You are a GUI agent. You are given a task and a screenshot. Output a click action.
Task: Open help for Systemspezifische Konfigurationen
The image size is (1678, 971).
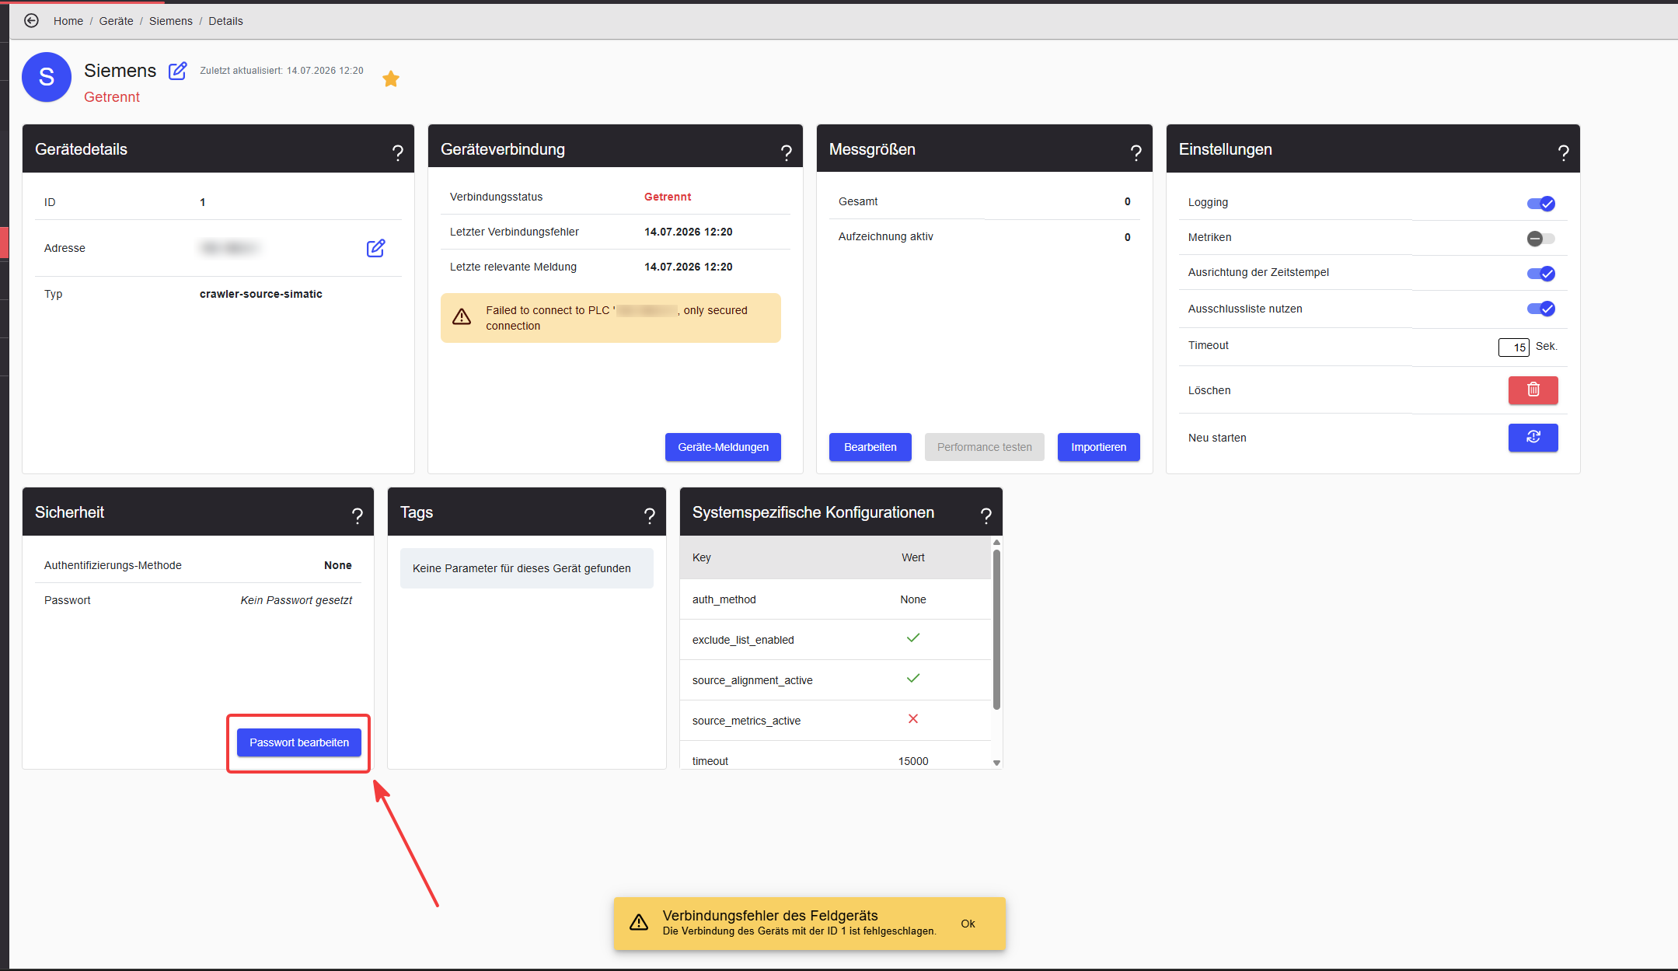pyautogui.click(x=986, y=515)
